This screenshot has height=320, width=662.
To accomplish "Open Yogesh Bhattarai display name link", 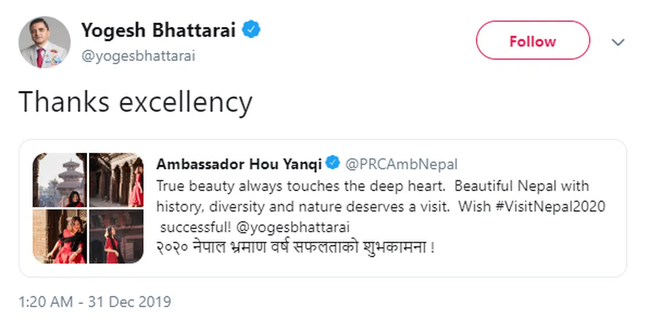I will click(158, 31).
